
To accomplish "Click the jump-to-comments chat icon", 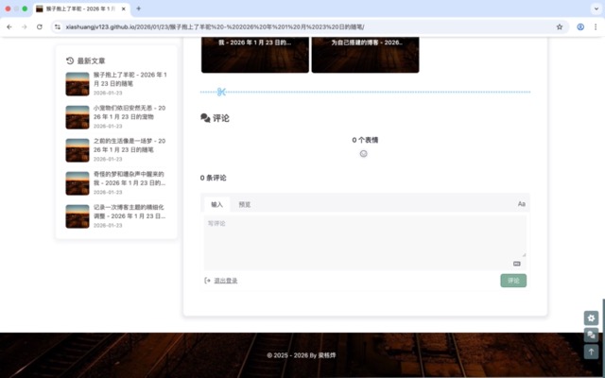I will point(592,335).
